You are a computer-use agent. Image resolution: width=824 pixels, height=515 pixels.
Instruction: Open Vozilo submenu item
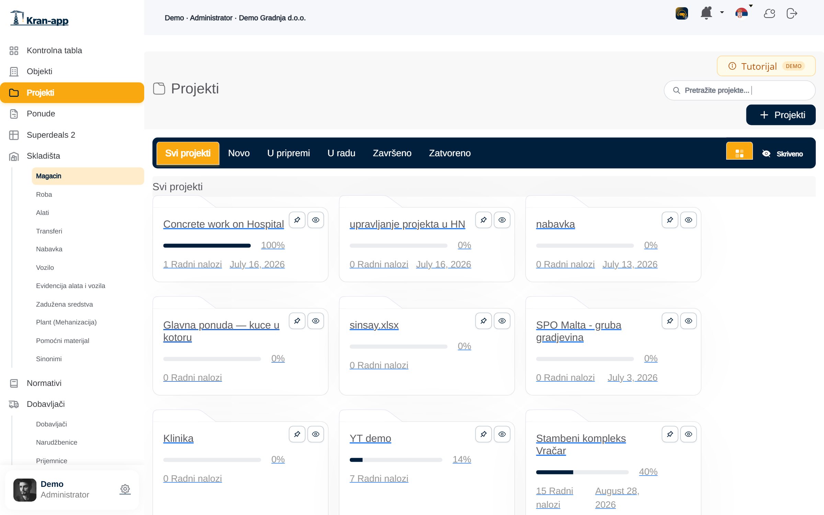(88, 267)
